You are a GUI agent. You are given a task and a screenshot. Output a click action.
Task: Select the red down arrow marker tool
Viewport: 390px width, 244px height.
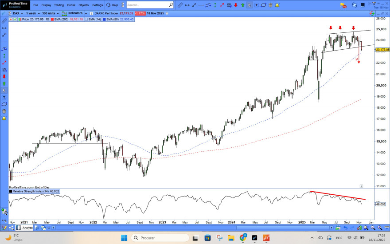[236, 5]
